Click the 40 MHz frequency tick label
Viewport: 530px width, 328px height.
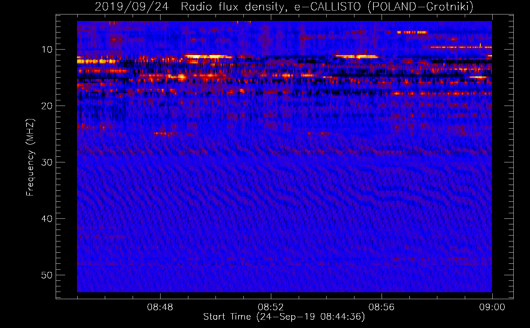pos(47,219)
